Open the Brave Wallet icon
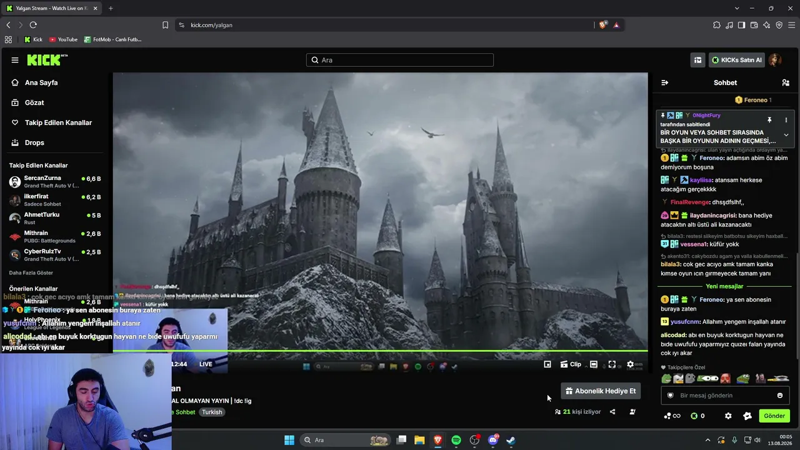Screen dimensions: 800x450 [x=754, y=25]
